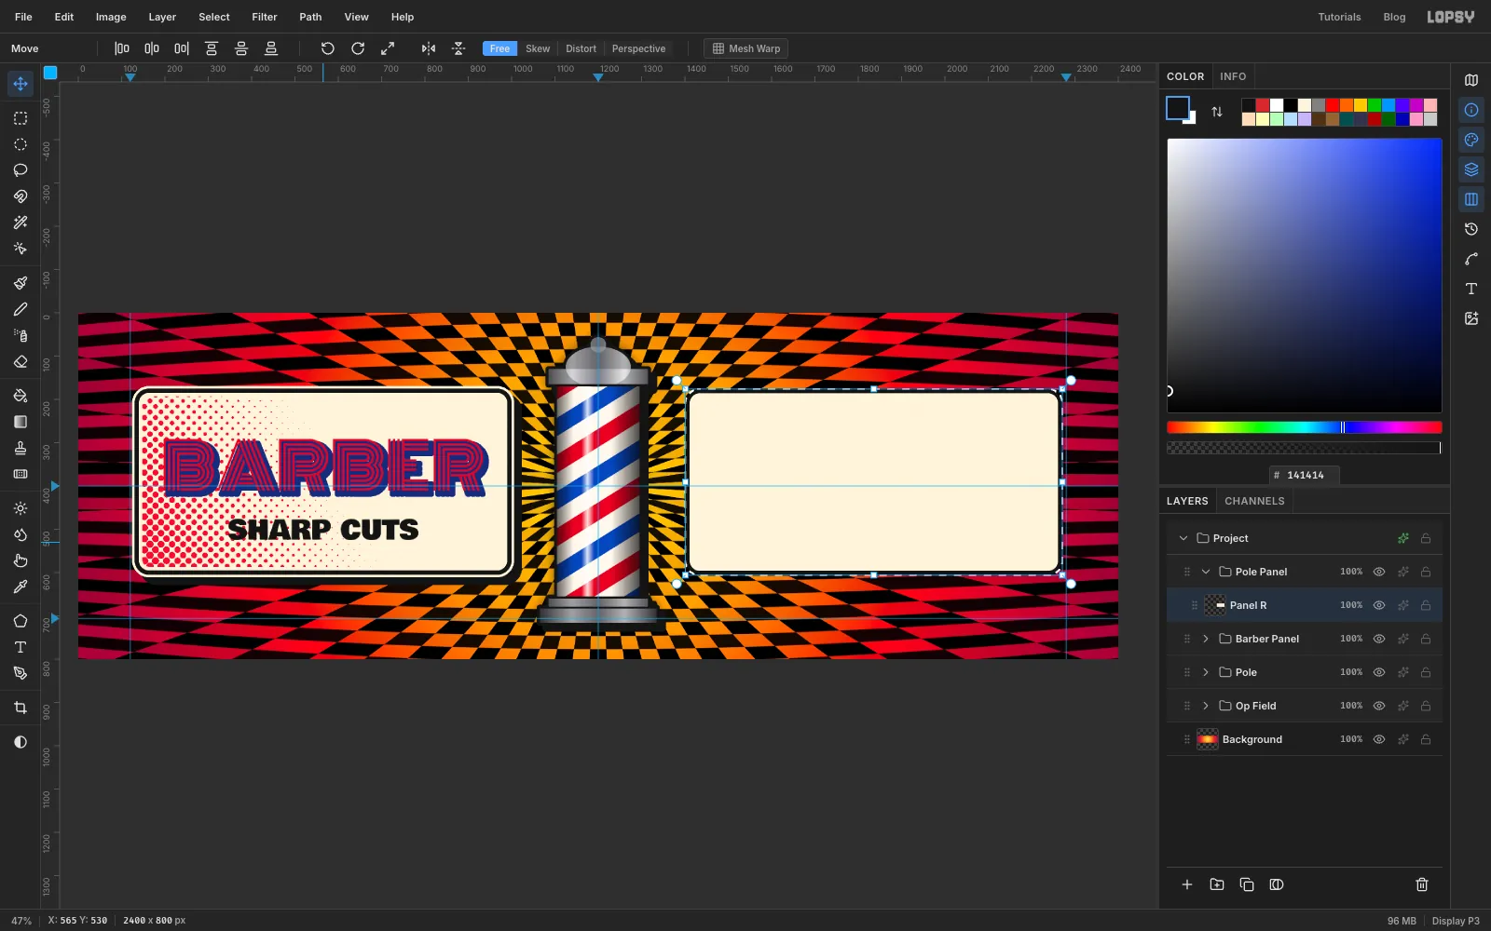The height and width of the screenshot is (931, 1491).
Task: Expand the Op Field group
Action: click(x=1206, y=706)
